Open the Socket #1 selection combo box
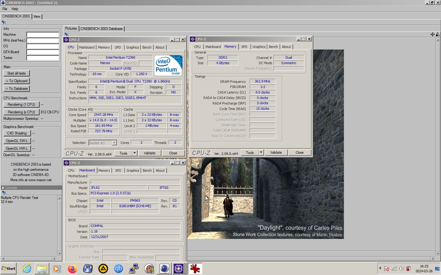The width and height of the screenshot is (441, 275). [103, 143]
